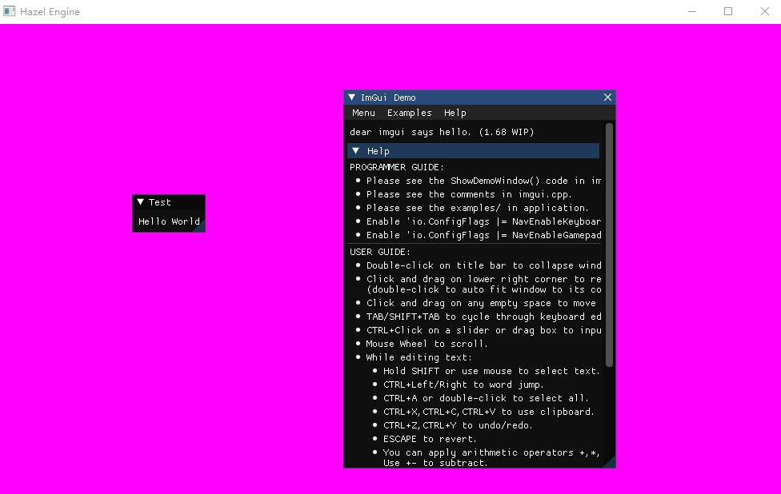Click the Hazel Engine application icon

tap(10, 11)
